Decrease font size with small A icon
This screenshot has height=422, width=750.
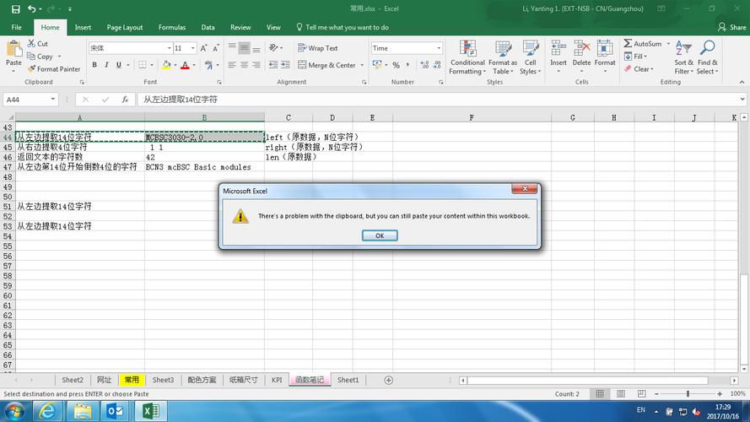point(216,48)
